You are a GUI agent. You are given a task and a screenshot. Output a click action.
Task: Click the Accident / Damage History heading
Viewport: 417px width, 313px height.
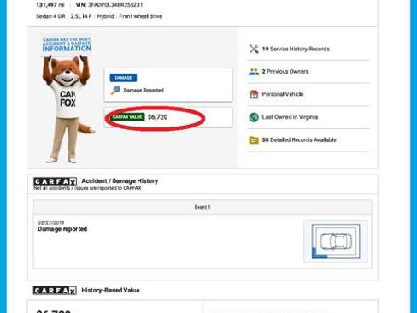[x=120, y=180]
